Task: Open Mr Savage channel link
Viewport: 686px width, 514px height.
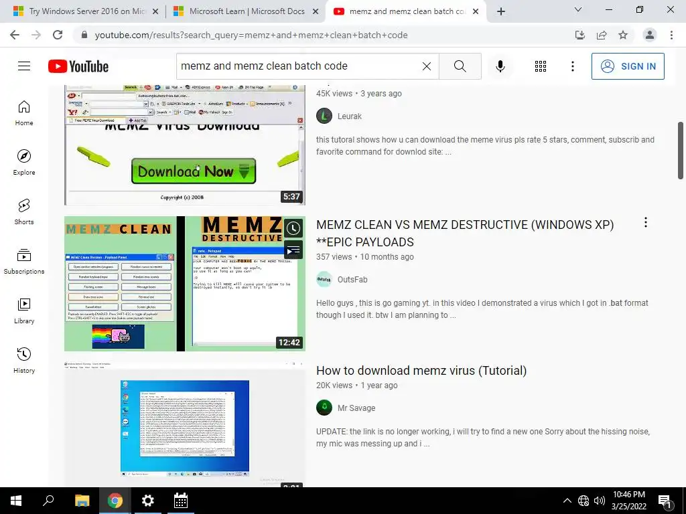Action: coord(356,408)
